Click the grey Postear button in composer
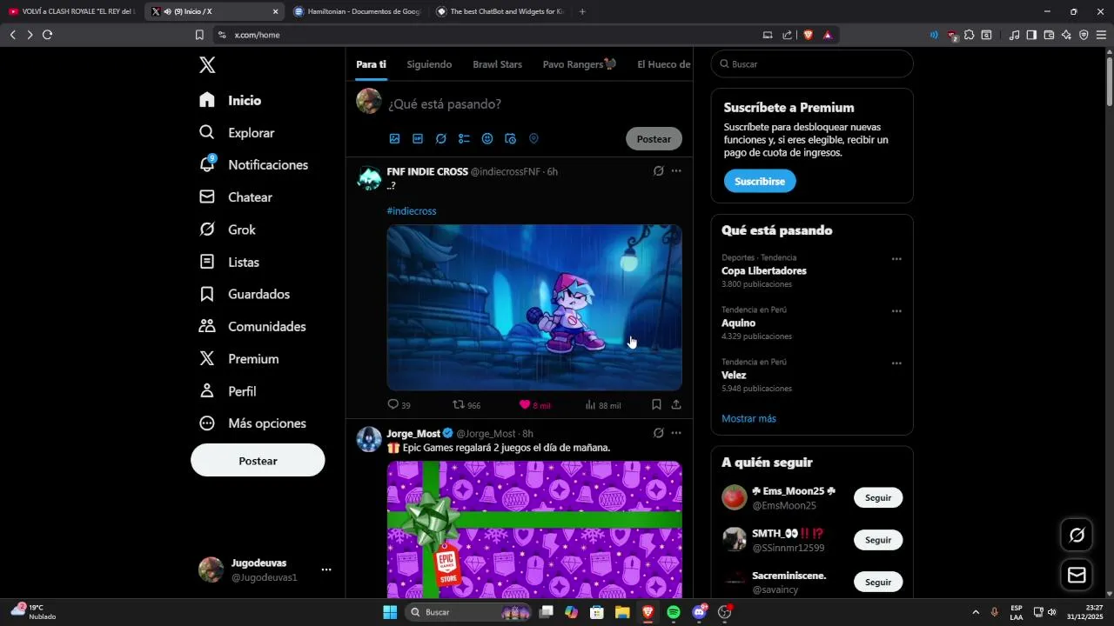 654,139
